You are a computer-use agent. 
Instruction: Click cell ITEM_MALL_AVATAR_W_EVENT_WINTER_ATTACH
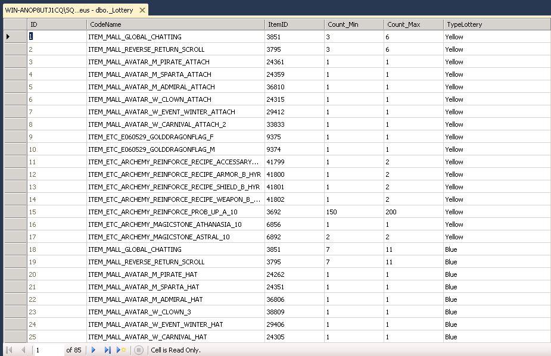(175, 112)
